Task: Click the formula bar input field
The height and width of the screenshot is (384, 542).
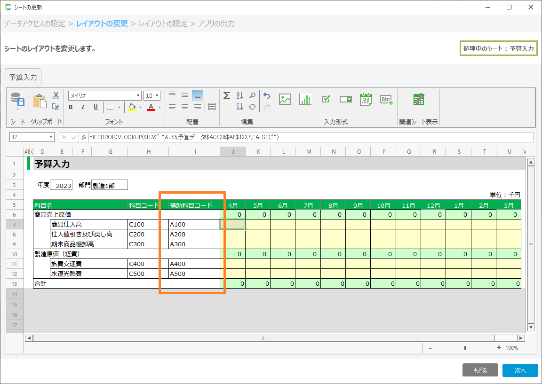Action: click(x=311, y=137)
